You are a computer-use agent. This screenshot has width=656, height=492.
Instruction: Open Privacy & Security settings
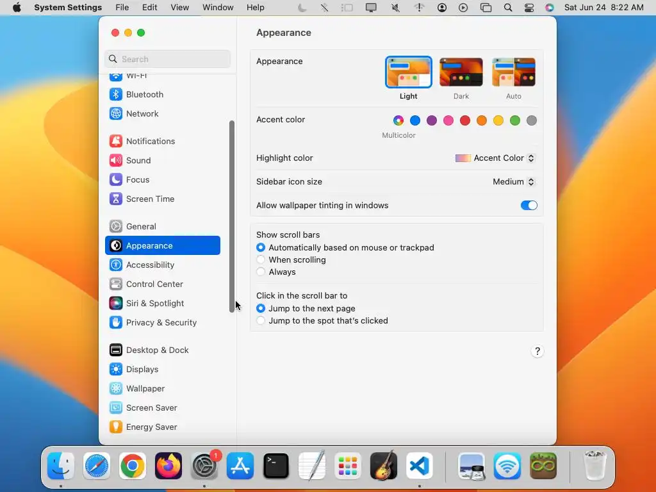(x=162, y=323)
